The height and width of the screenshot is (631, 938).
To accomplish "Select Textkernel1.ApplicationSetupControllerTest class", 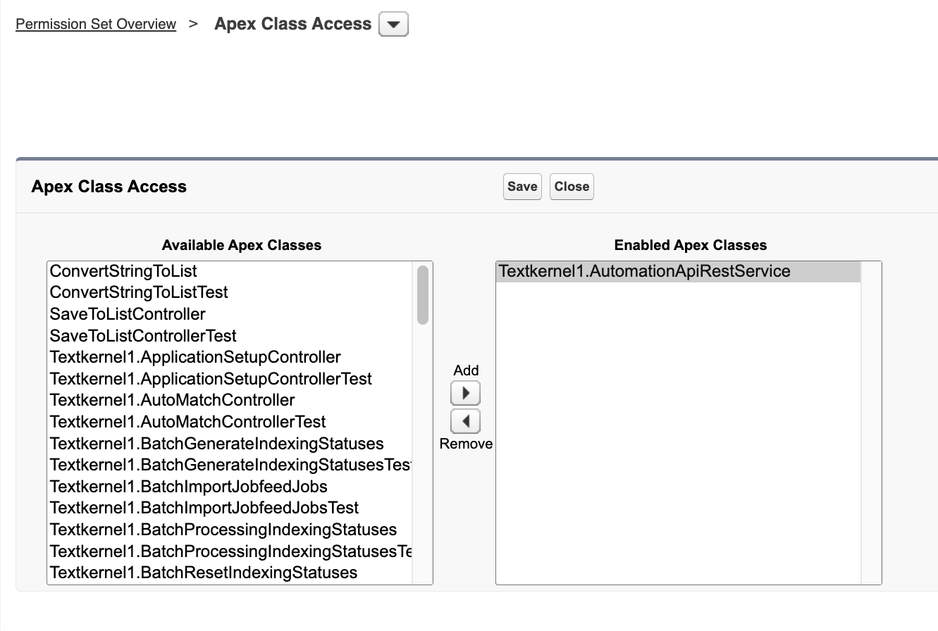I will (x=230, y=379).
